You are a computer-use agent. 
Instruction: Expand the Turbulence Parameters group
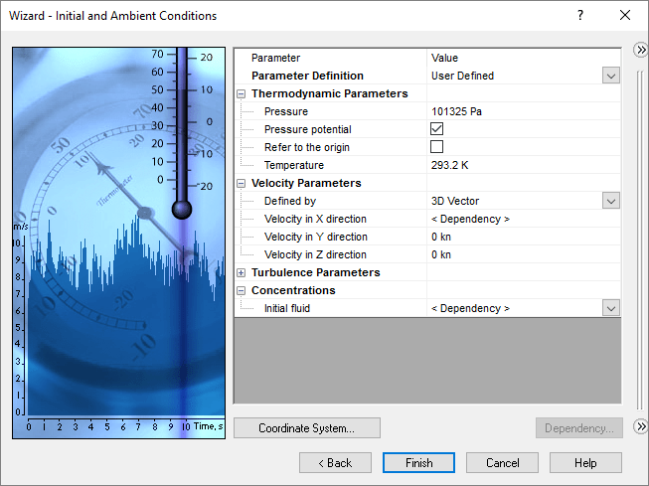tap(242, 272)
